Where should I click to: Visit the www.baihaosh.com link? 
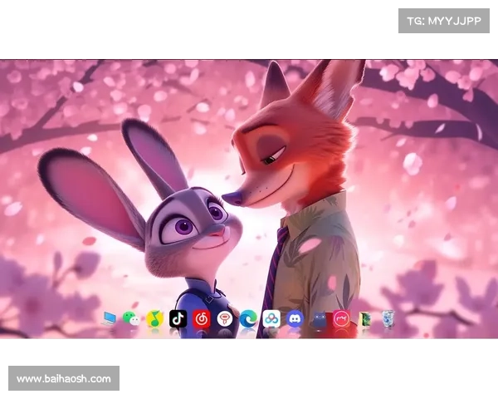(x=63, y=379)
